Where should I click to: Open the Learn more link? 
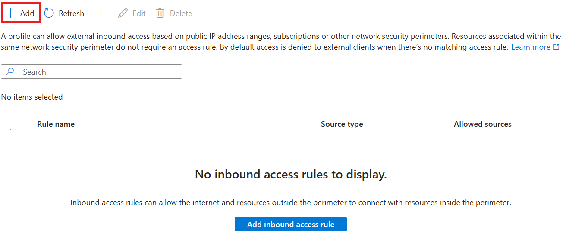531,47
